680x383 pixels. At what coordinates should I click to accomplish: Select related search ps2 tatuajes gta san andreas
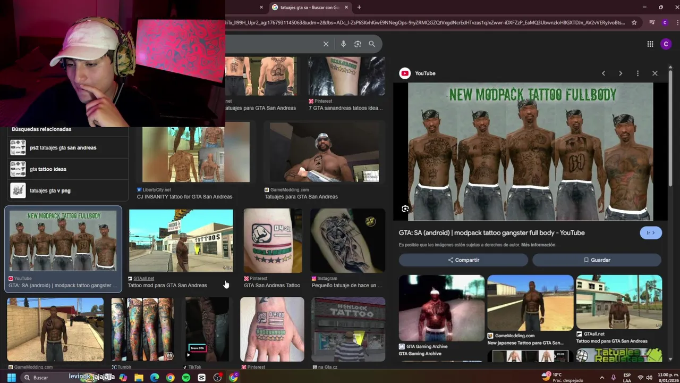click(68, 148)
